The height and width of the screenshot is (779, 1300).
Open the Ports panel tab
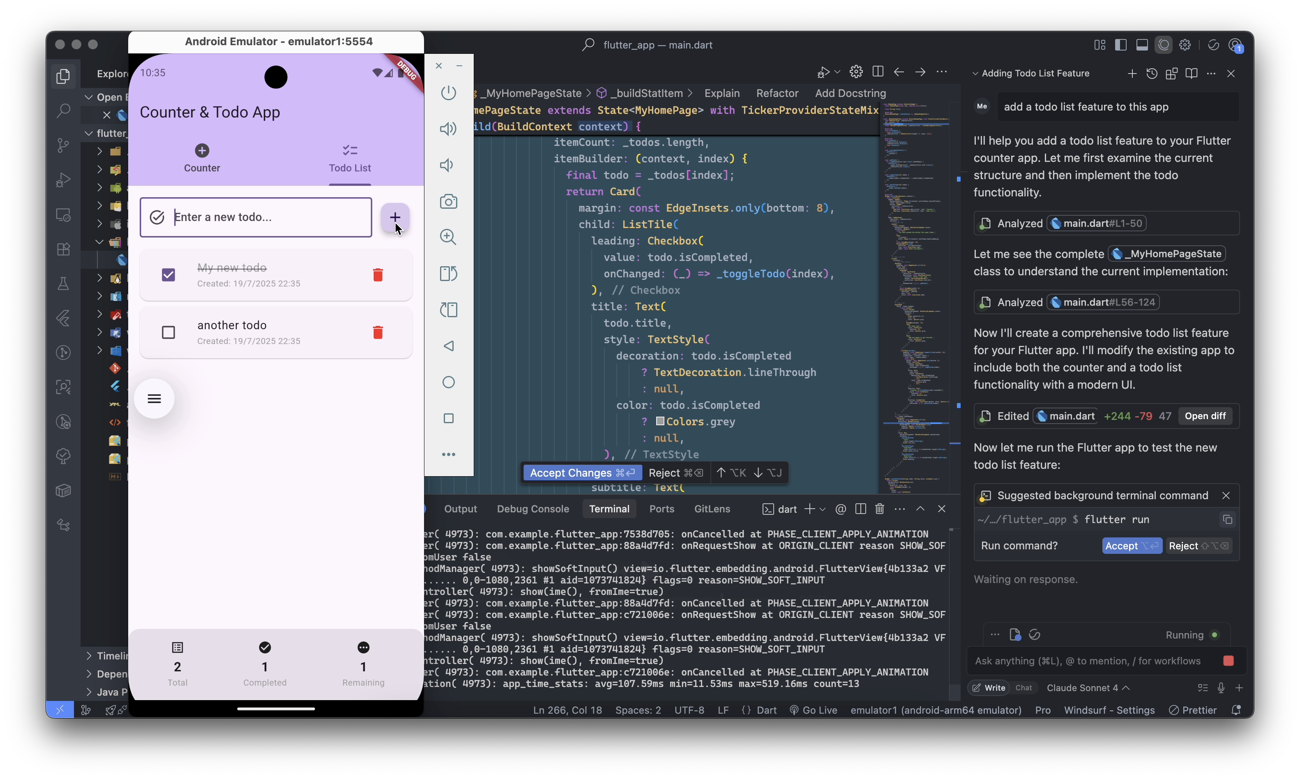tap(661, 509)
